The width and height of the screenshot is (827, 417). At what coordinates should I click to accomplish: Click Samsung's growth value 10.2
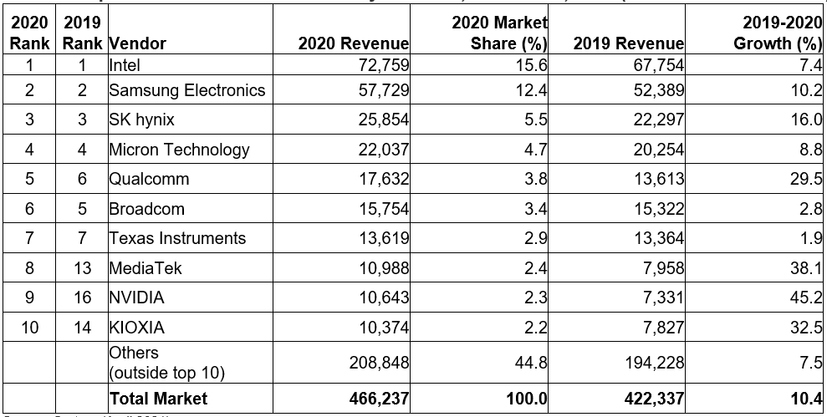coord(805,89)
